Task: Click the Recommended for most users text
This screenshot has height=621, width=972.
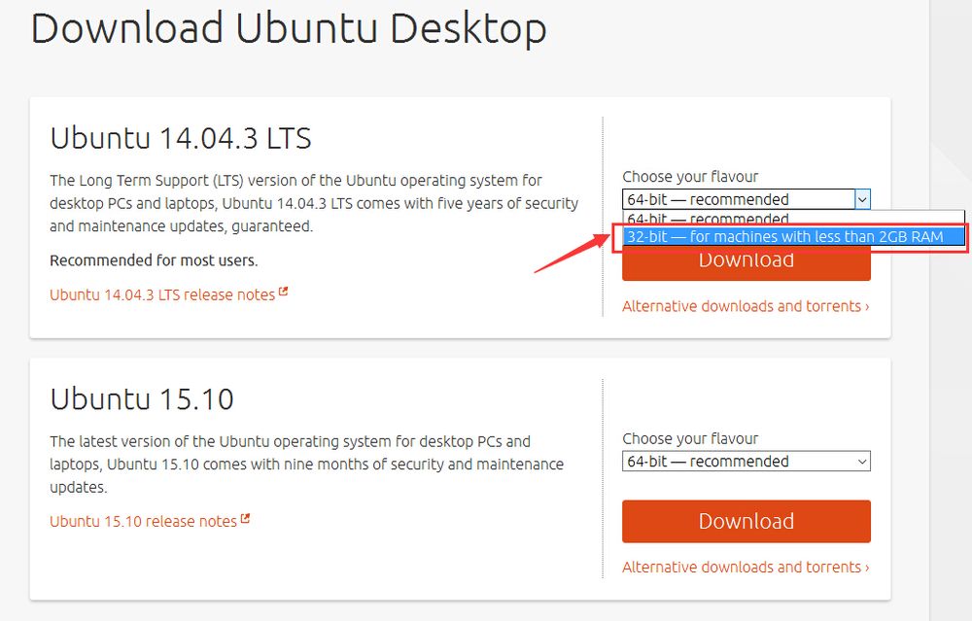Action: coord(154,260)
